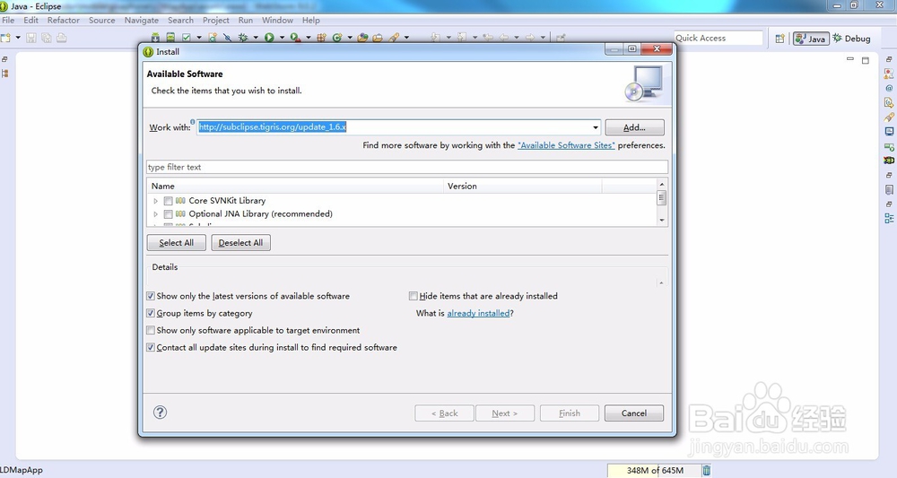Expand the Core SVNKit Library tree node
Image resolution: width=897 pixels, height=478 pixels.
[155, 201]
